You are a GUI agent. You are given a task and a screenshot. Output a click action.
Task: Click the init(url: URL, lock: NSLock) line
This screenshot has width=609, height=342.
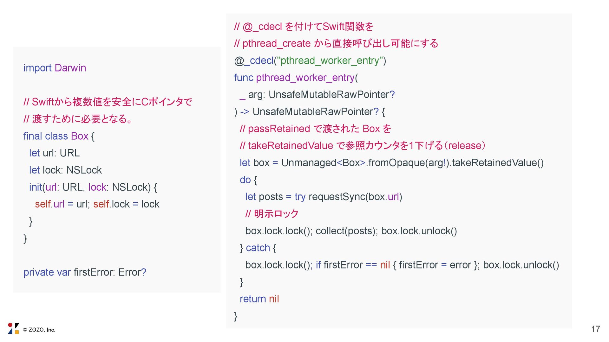(93, 187)
